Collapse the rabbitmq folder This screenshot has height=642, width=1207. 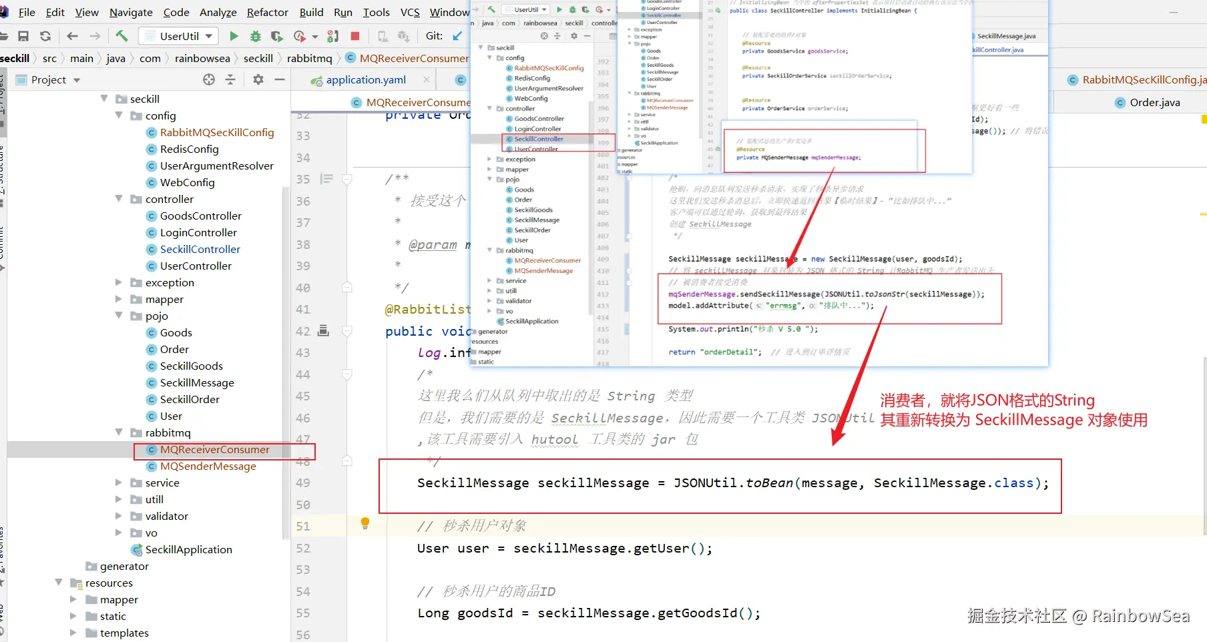[119, 432]
